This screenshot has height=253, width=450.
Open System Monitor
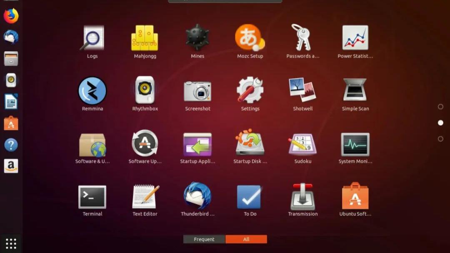pos(355,148)
